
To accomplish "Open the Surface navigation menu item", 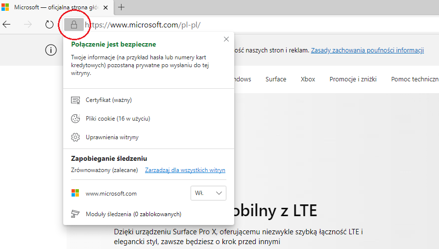I will [276, 79].
